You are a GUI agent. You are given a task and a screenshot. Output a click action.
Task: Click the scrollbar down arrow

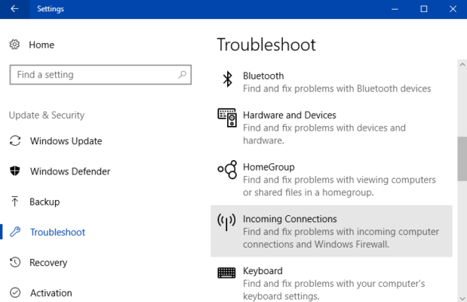click(462, 298)
